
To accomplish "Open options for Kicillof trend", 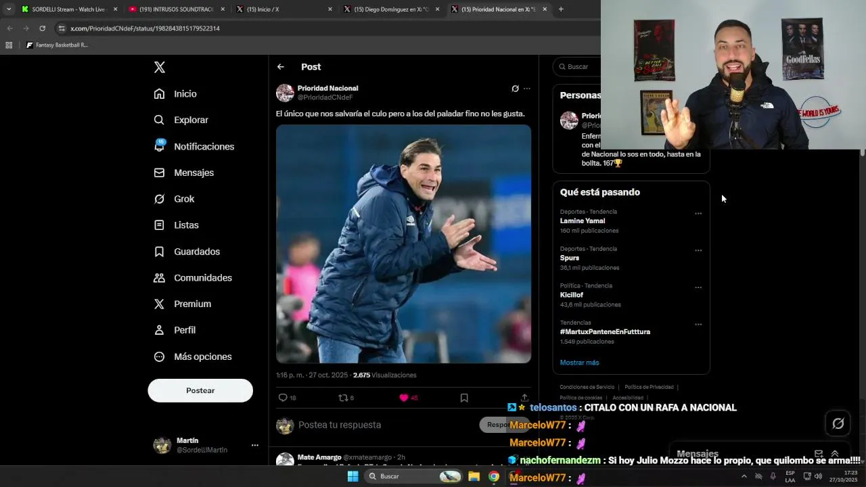I will (x=698, y=287).
